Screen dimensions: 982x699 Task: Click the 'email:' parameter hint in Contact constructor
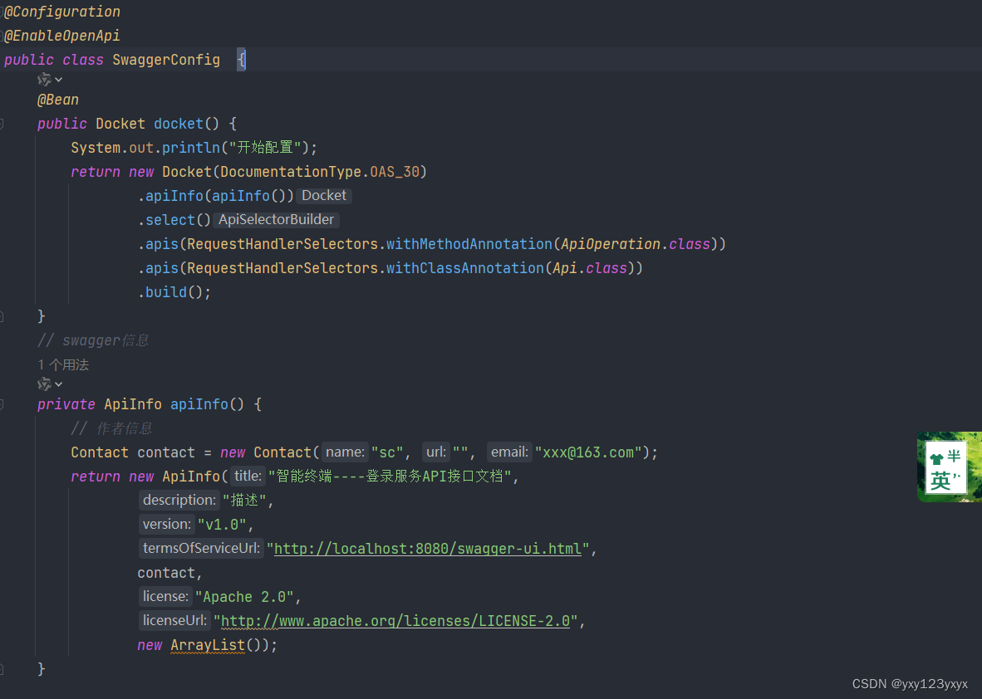[x=509, y=452]
